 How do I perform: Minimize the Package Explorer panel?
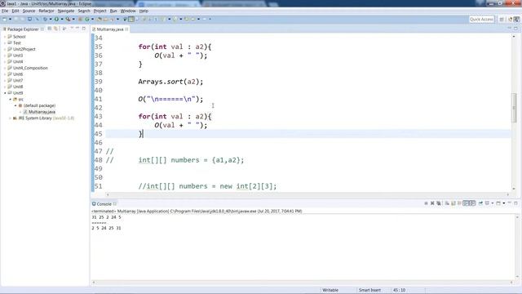point(77,29)
